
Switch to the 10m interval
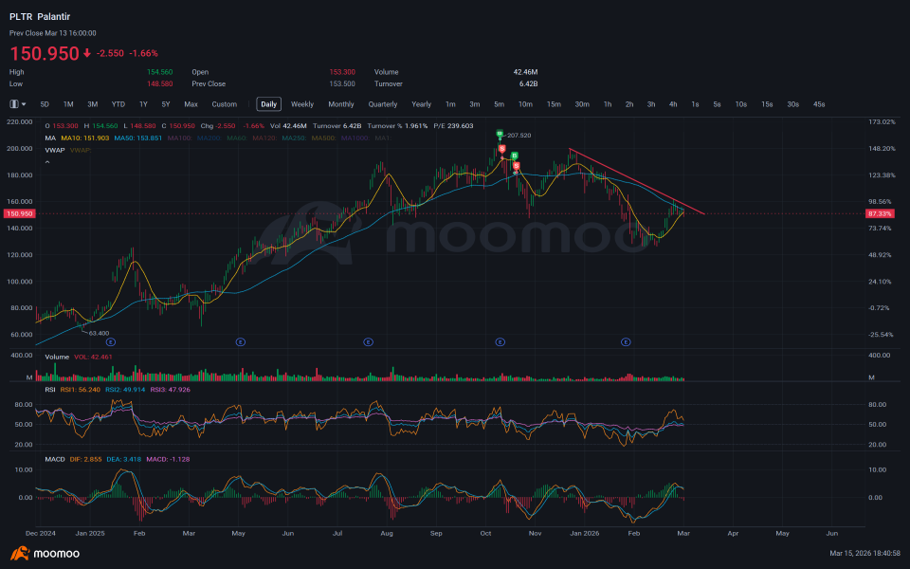coord(525,104)
